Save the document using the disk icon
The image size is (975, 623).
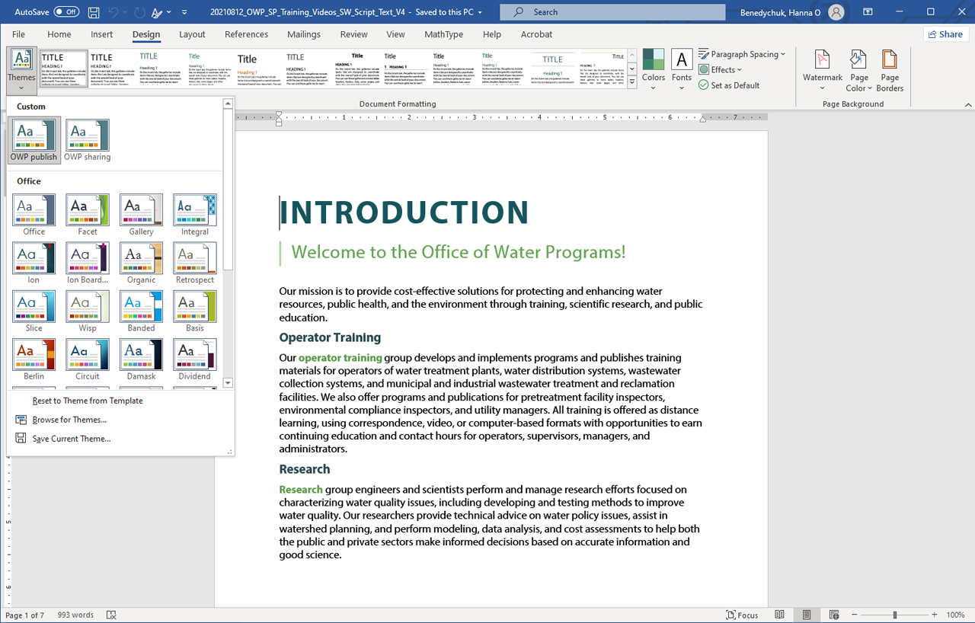tap(94, 12)
